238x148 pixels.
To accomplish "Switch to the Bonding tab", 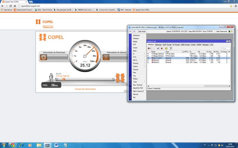I will click(x=206, y=45).
